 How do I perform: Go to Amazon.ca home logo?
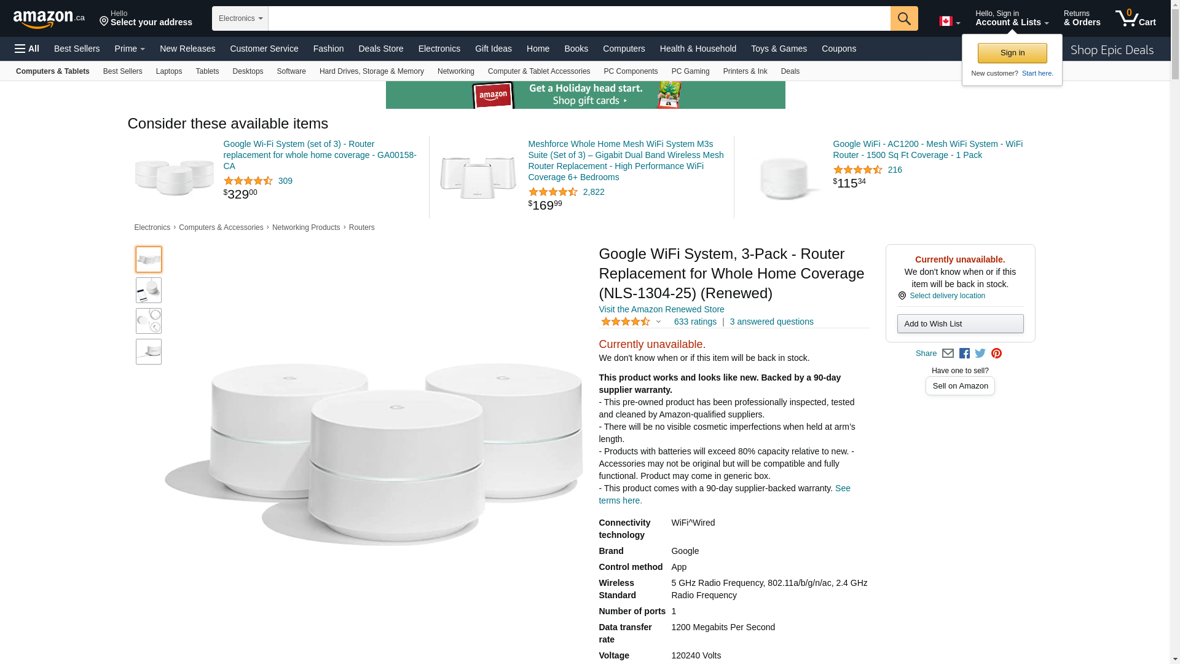49,19
